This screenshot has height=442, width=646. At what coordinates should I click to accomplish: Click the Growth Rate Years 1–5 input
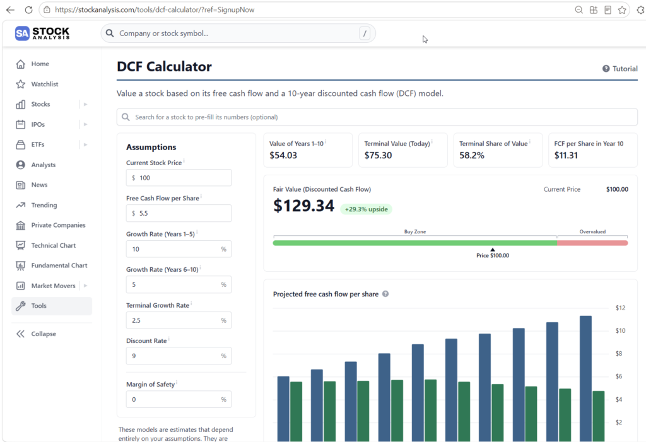[x=179, y=249]
